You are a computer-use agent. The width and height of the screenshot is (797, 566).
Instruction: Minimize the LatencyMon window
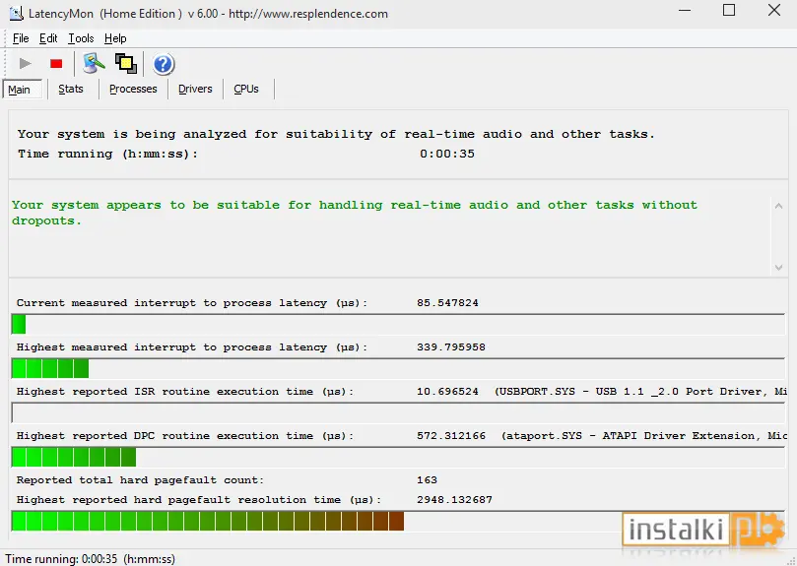pos(685,10)
